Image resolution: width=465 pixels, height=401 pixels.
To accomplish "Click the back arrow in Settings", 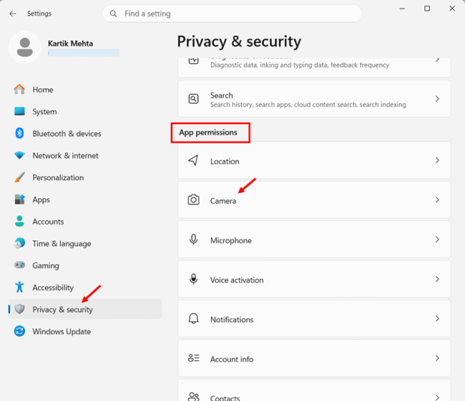I will pyautogui.click(x=12, y=14).
